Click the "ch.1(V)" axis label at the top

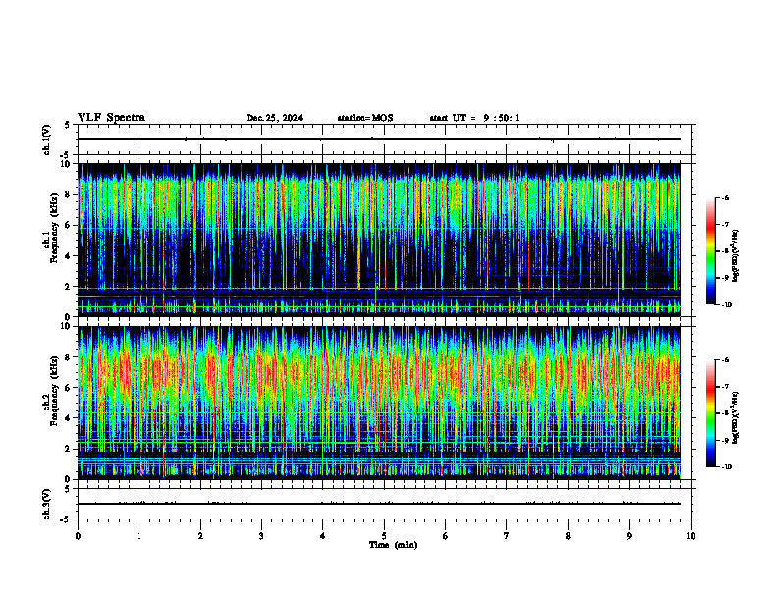(46, 139)
